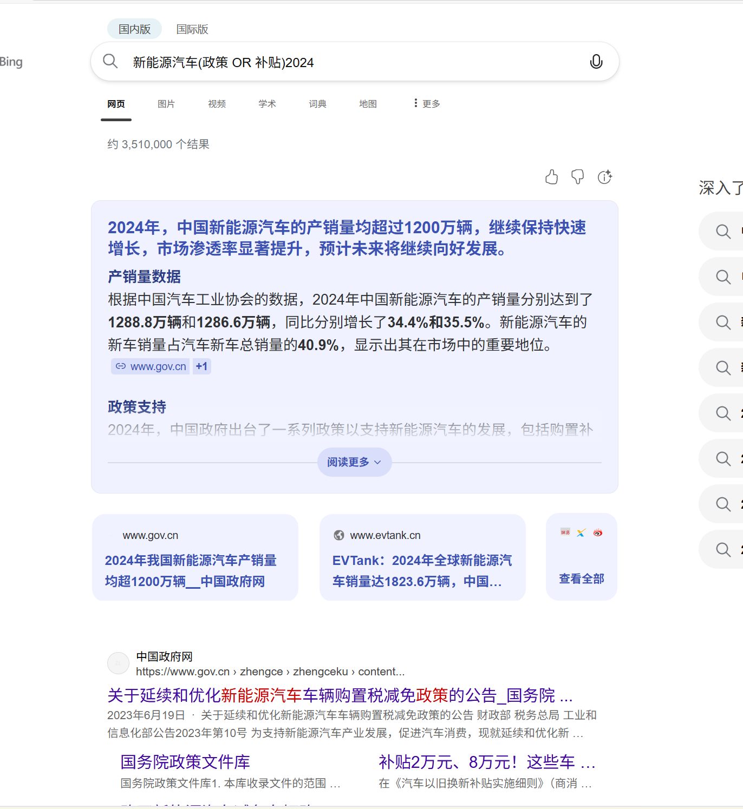Switch to the 图片 tab
Image resolution: width=743 pixels, height=809 pixels.
[166, 103]
